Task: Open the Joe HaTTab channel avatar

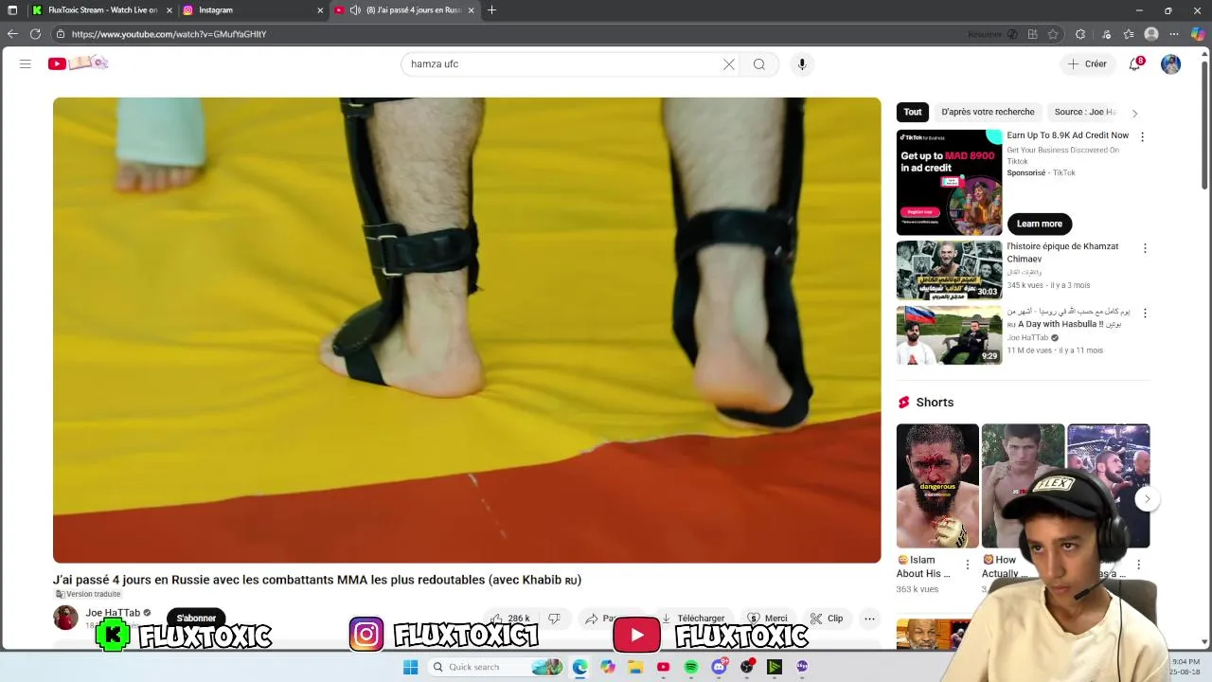Action: click(65, 618)
